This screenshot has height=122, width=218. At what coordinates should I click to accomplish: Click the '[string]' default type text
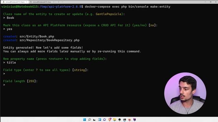pyautogui.click(x=79, y=70)
